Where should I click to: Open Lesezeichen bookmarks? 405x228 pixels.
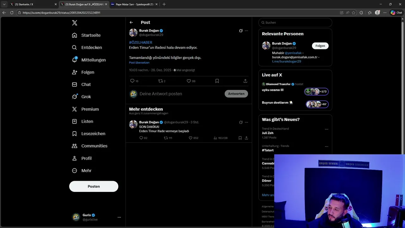tap(88, 134)
